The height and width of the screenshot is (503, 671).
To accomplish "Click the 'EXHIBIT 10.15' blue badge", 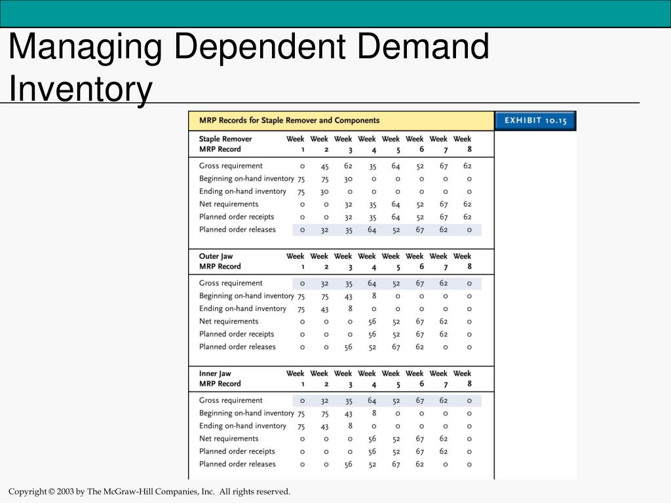I will click(535, 121).
